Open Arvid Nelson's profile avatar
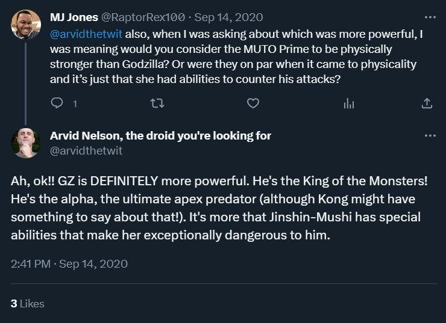Image resolution: width=446 pixels, height=323 pixels. click(26, 143)
